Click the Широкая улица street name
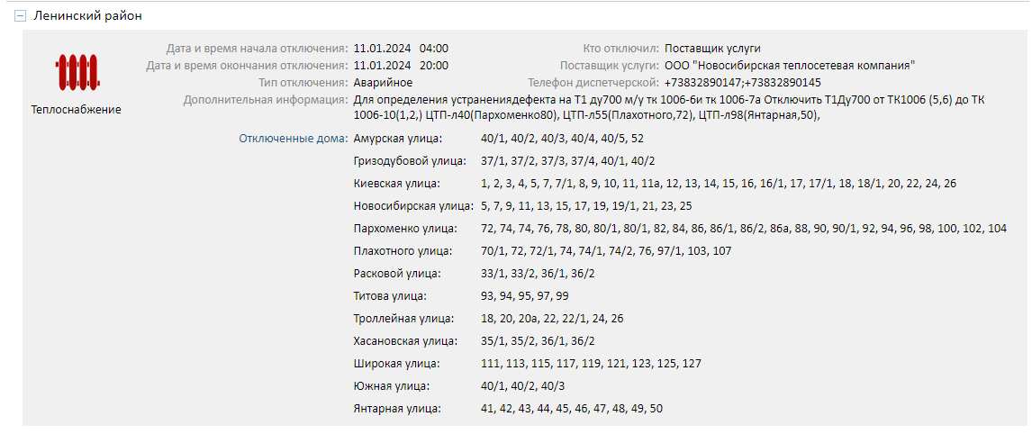 pyautogui.click(x=396, y=364)
